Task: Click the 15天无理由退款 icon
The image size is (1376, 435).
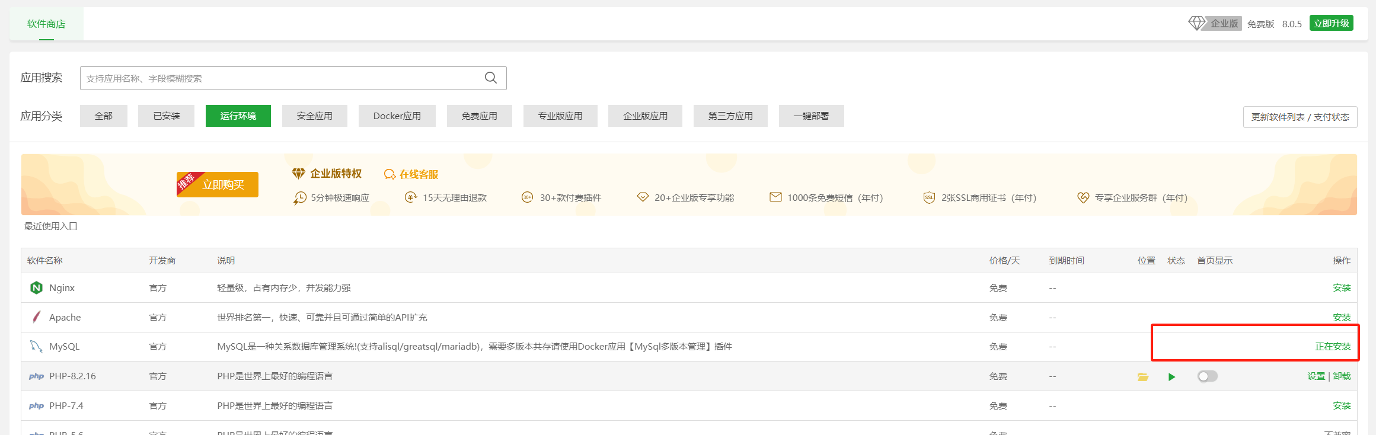Action: [x=411, y=197]
